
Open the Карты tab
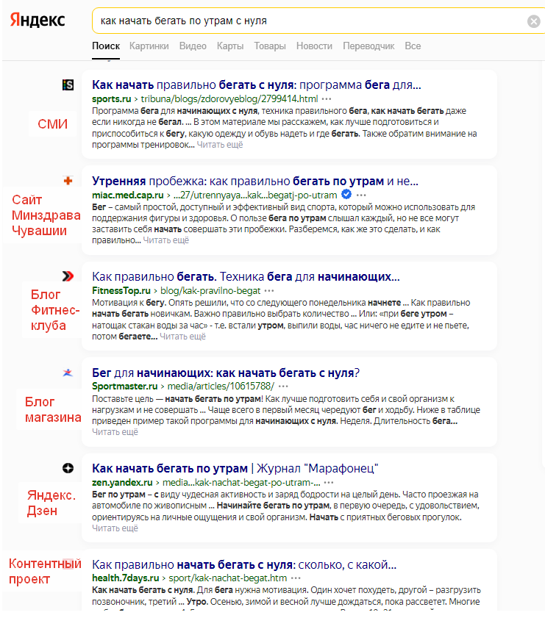point(230,46)
